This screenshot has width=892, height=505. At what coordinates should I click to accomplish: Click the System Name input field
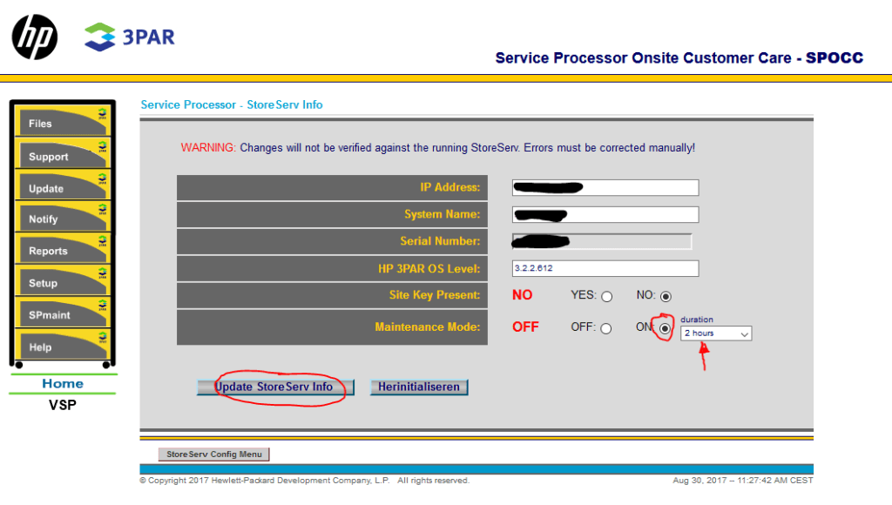[605, 214]
